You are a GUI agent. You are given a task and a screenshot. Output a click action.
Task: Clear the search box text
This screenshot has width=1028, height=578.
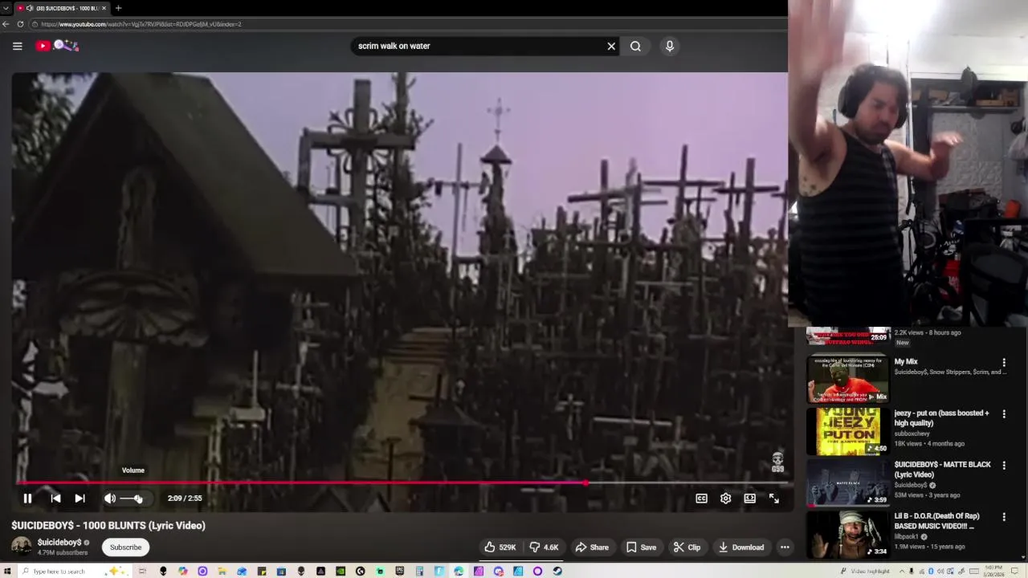(x=611, y=46)
